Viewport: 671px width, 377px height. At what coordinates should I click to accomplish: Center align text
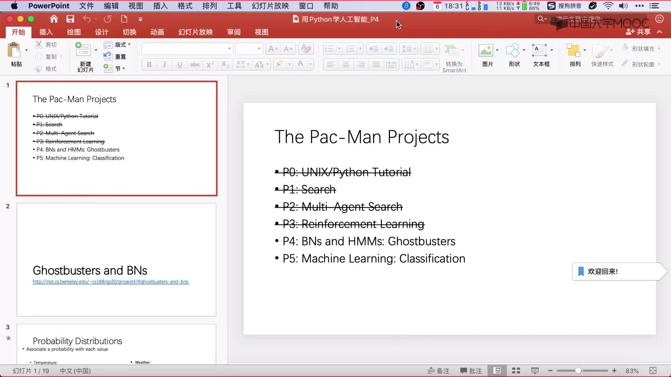[x=346, y=64]
